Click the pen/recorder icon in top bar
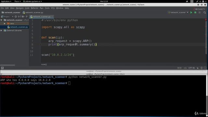Viewport: 208px width, 117px height. click(197, 1)
